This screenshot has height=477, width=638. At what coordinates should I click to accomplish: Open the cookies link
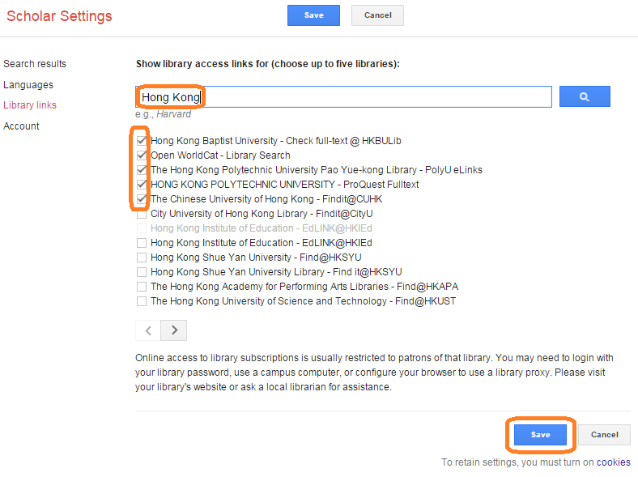613,462
